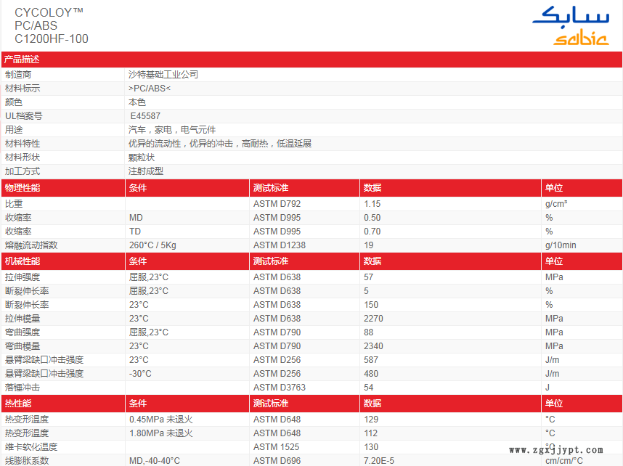Screen dimensions: 623x466
Task: Click the 物理性能 section header
Action: pyautogui.click(x=23, y=188)
